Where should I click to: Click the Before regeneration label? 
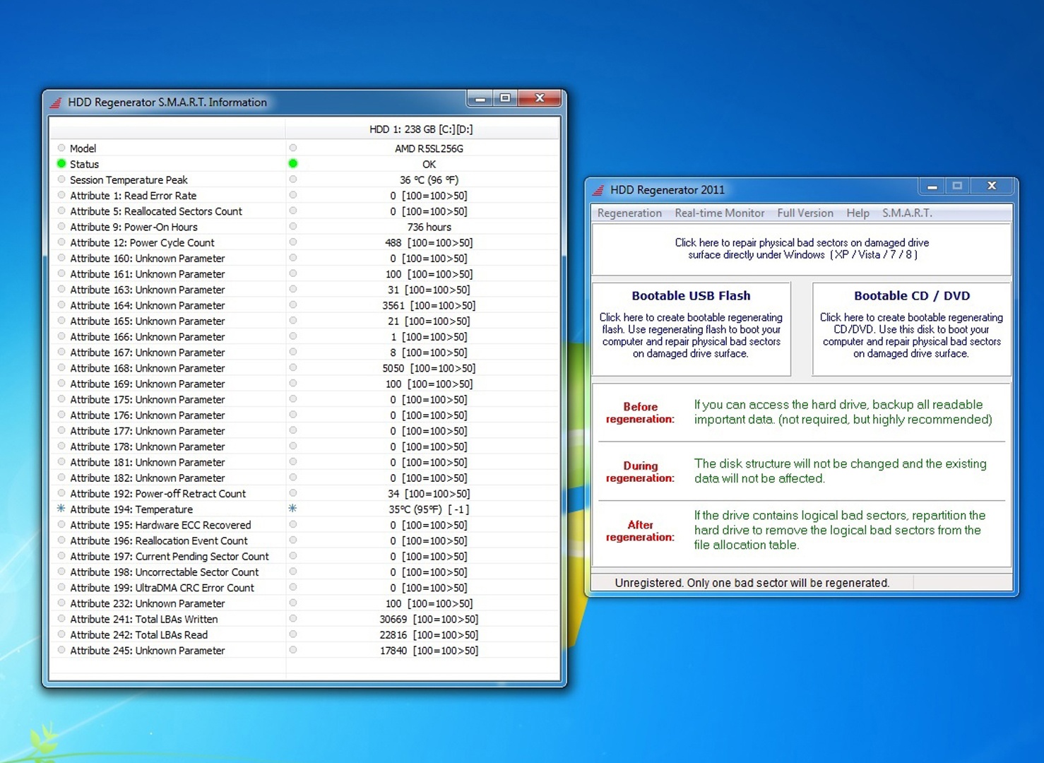640,413
